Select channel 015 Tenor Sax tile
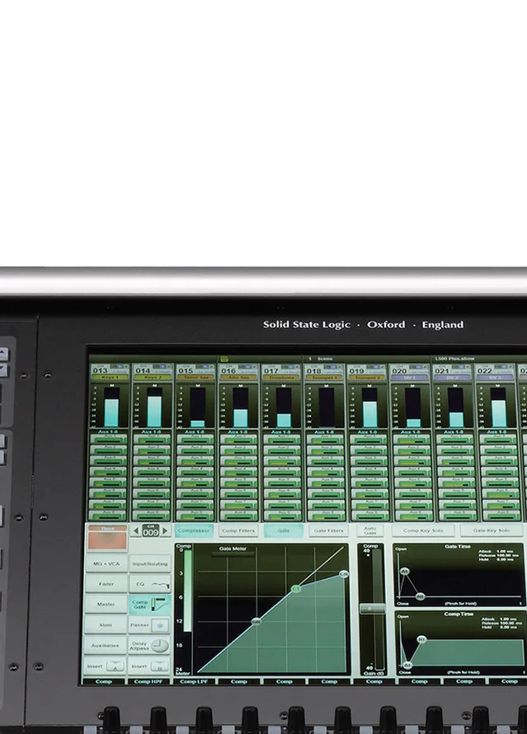The width and height of the screenshot is (527, 734). pos(195,373)
